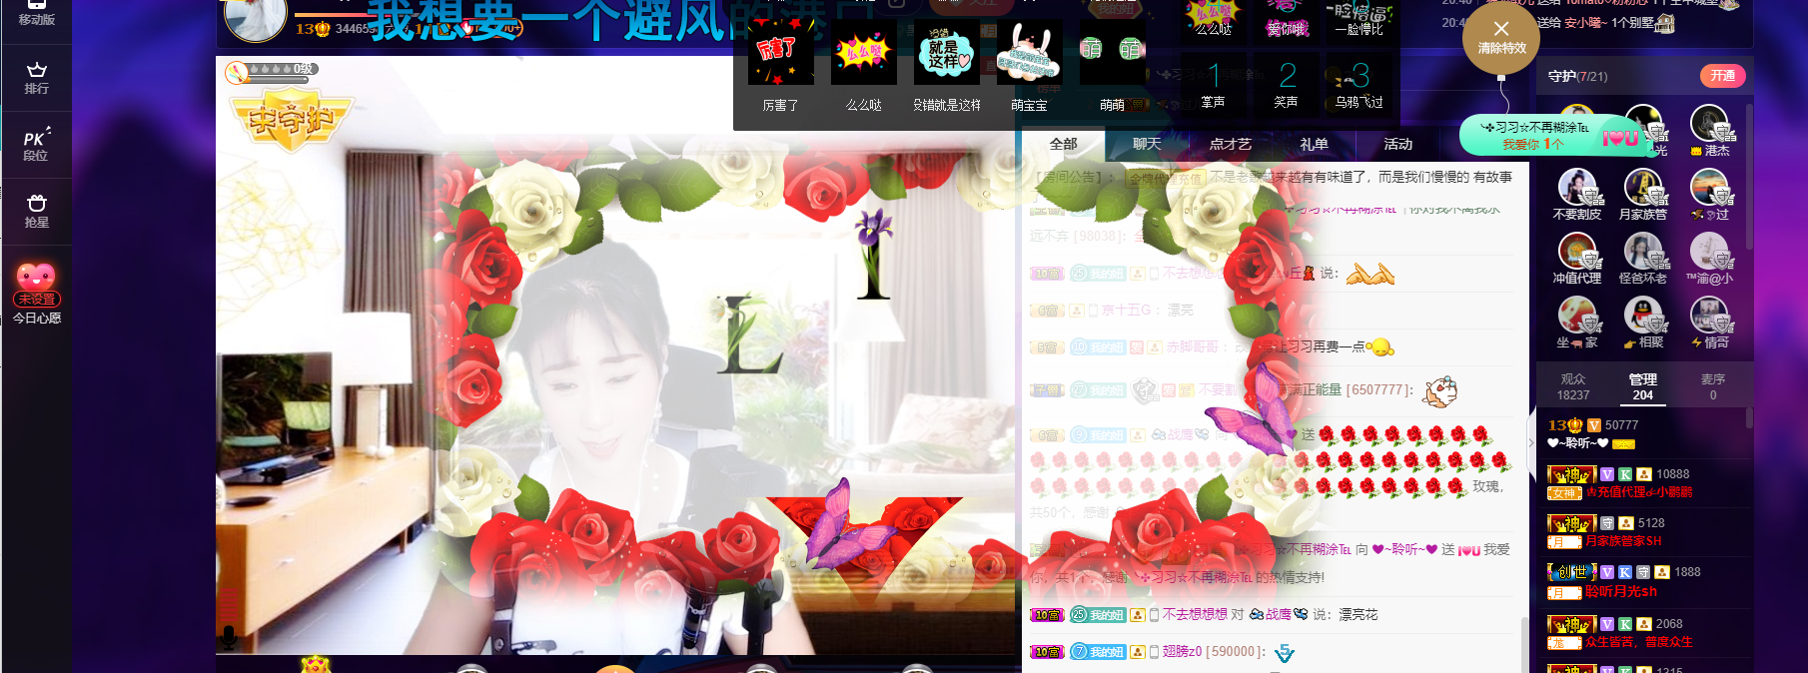Open the 抢星 sidebar icon

click(36, 211)
